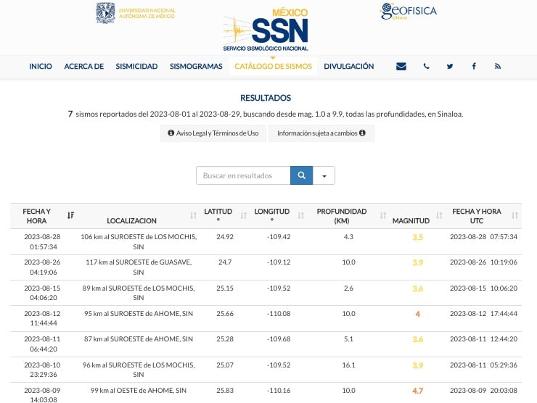Select '106 km al SUROESTE de LOS MOCHIS' row
The image size is (537, 403).
click(266, 242)
